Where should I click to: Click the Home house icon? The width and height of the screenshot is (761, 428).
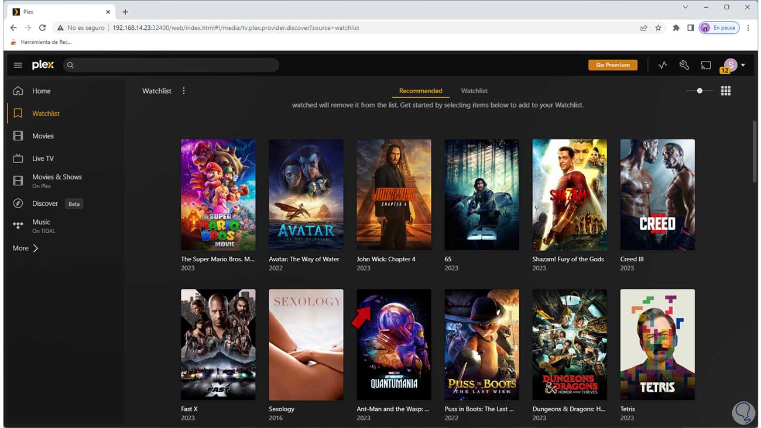[18, 91]
